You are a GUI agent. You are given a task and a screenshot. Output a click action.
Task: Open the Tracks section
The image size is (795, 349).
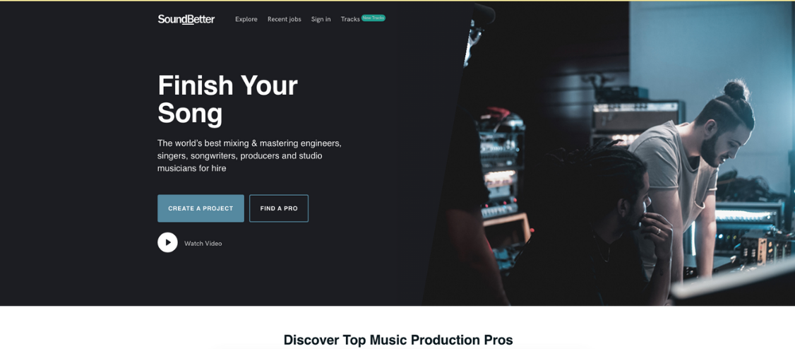coord(350,19)
